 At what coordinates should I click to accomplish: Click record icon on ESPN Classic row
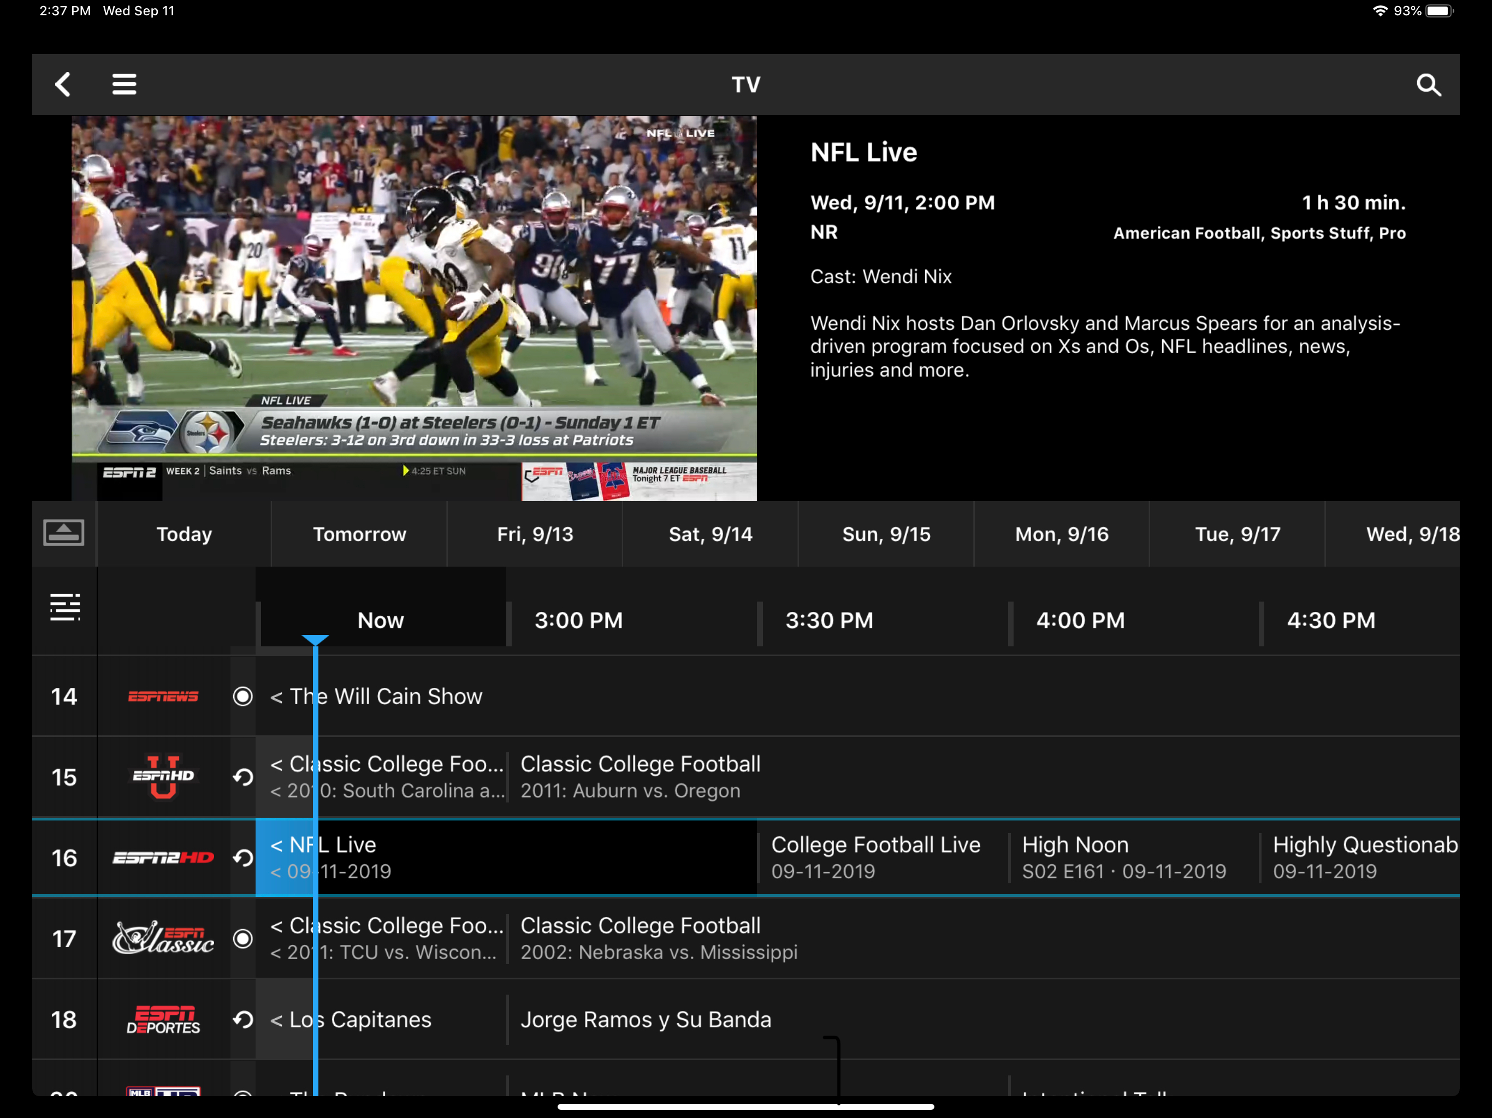click(243, 938)
